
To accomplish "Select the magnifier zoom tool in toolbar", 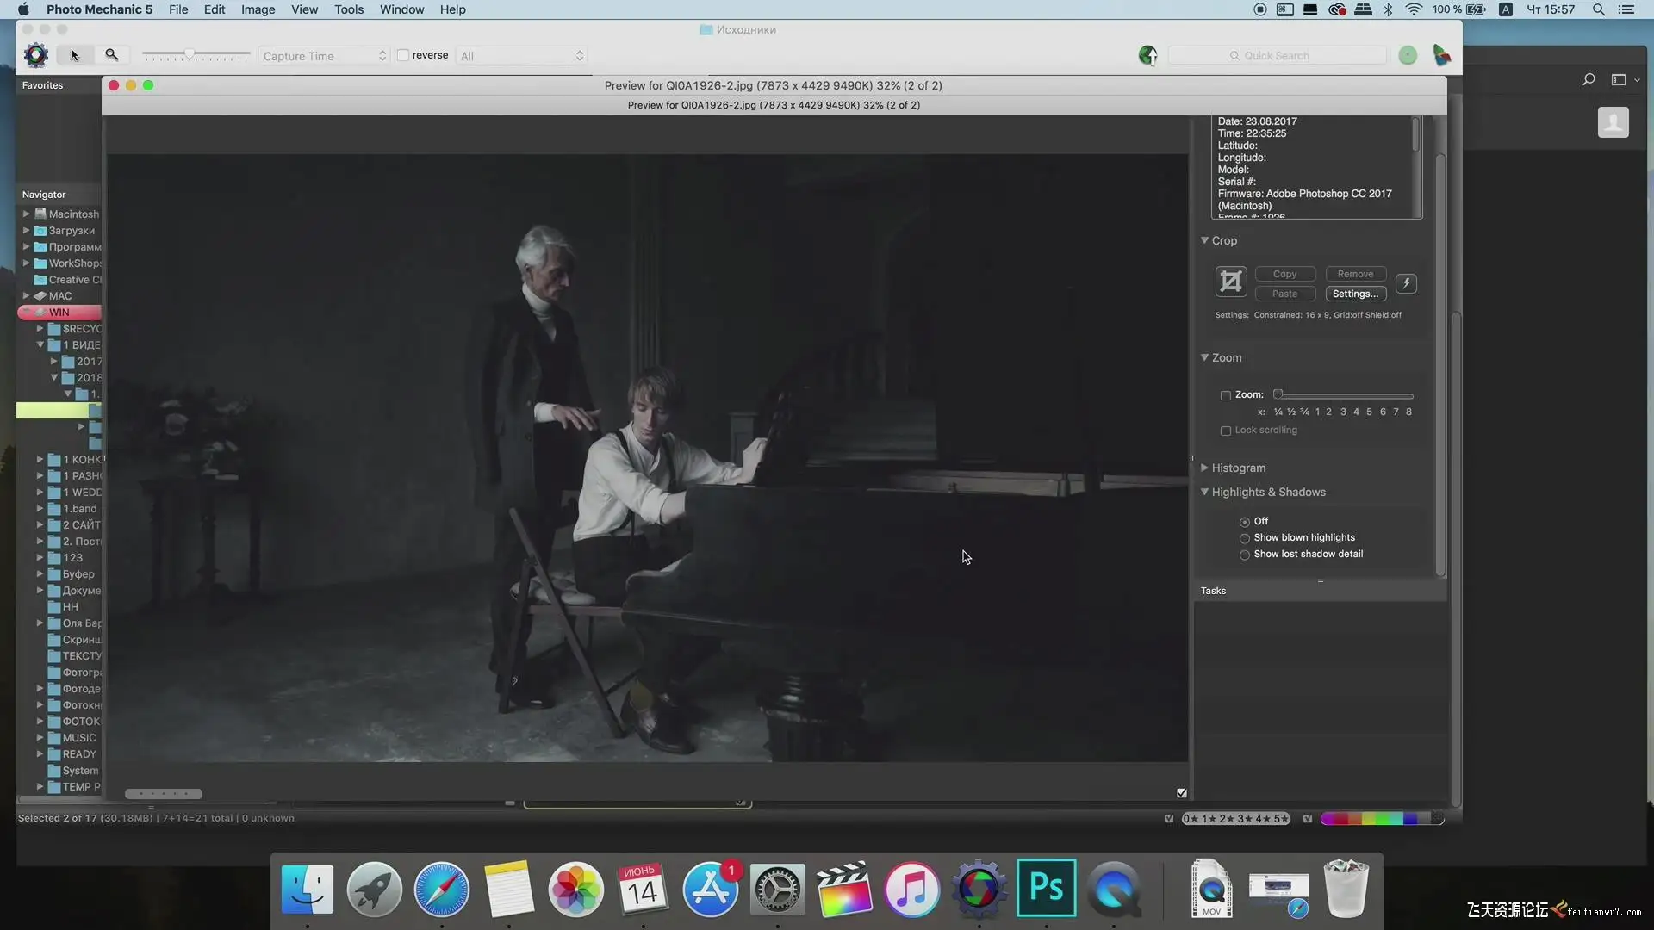I will 112,55.
